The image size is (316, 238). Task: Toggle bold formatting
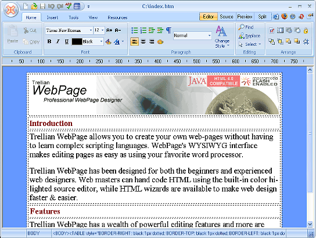(49, 41)
